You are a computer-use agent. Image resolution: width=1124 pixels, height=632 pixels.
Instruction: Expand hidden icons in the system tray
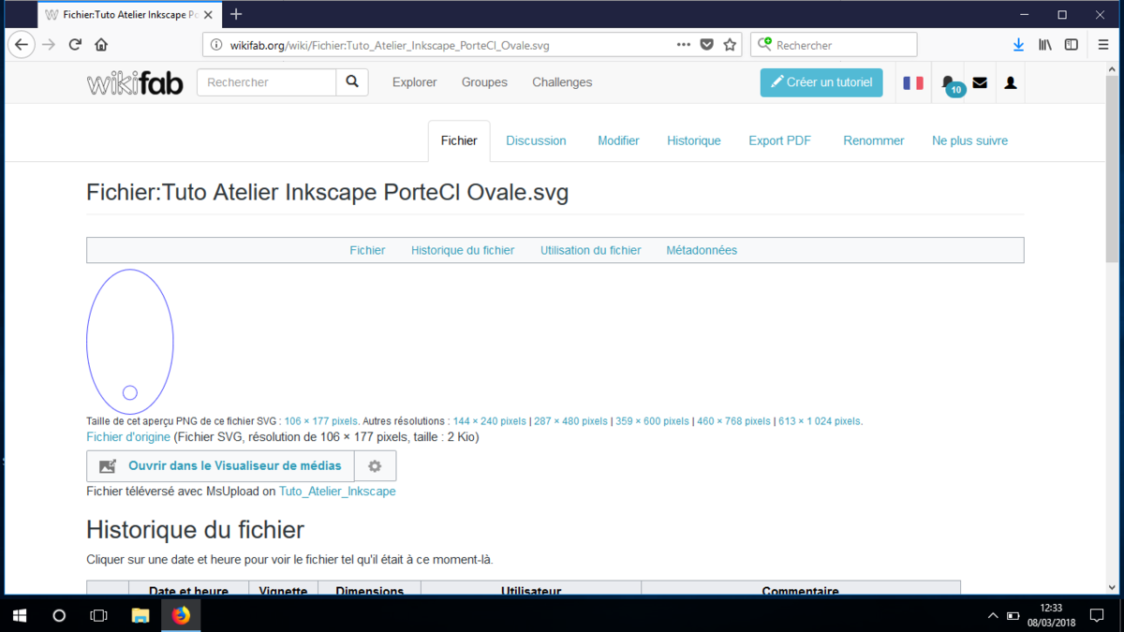coord(992,615)
